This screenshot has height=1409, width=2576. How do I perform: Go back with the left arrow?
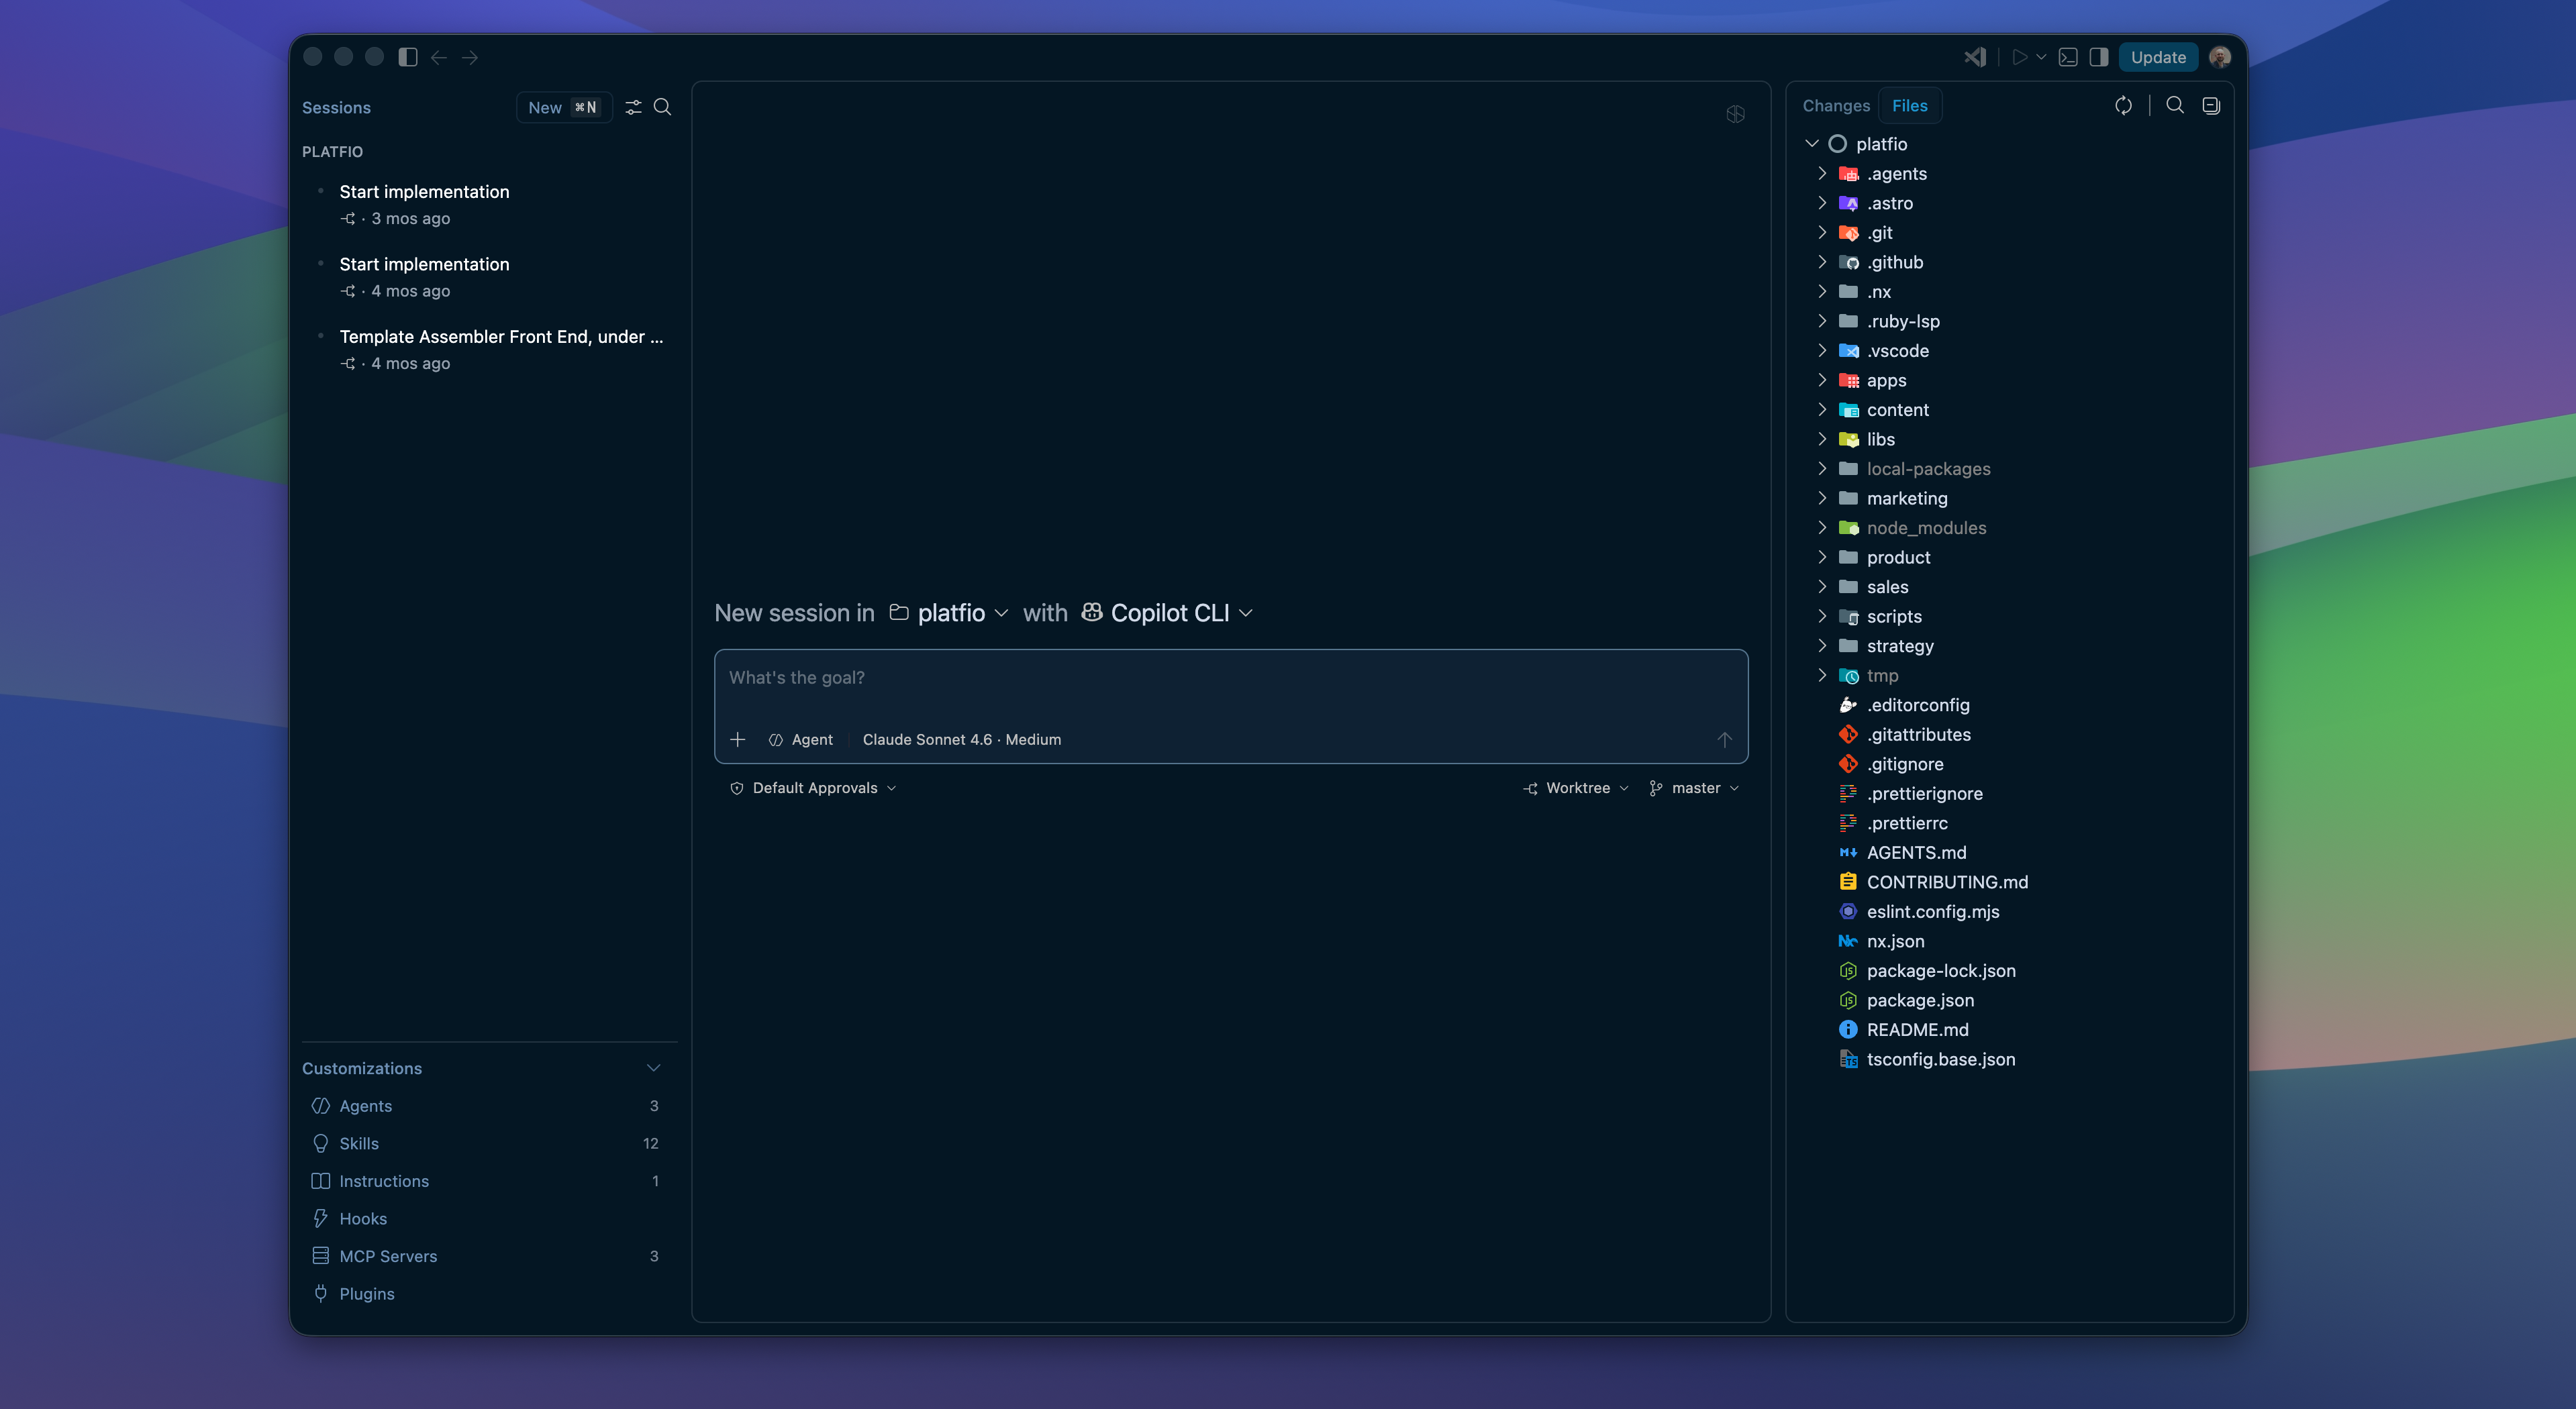click(x=438, y=57)
